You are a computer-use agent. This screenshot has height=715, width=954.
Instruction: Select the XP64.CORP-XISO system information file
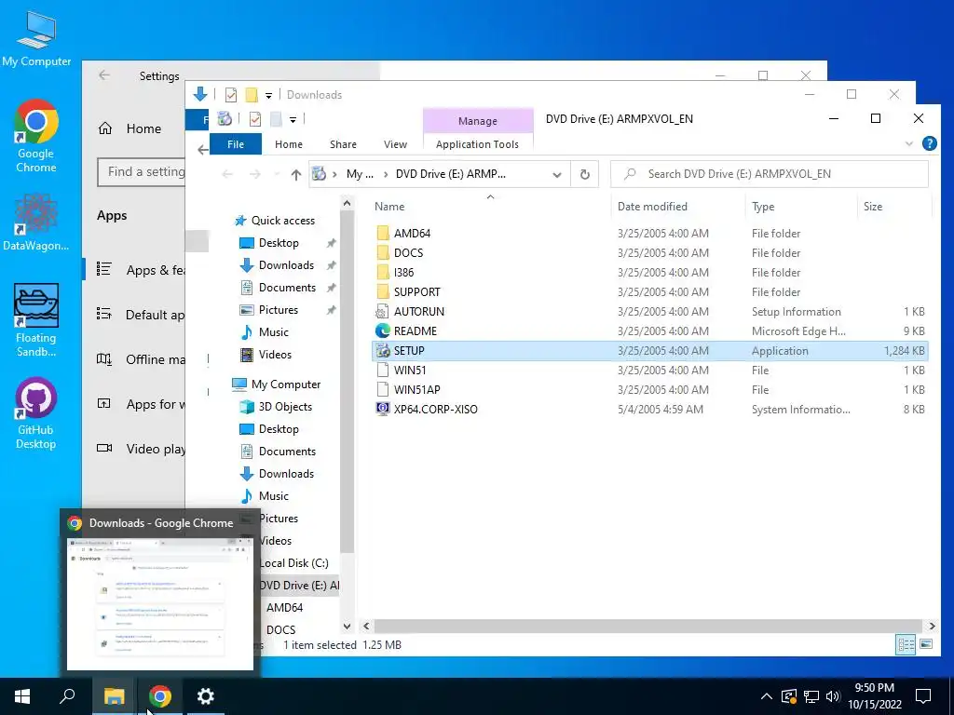click(x=435, y=410)
